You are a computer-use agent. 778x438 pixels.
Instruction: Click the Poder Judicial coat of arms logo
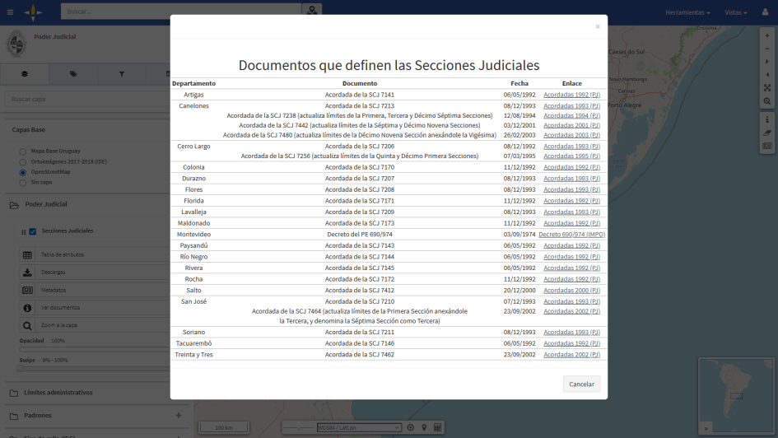pos(16,44)
